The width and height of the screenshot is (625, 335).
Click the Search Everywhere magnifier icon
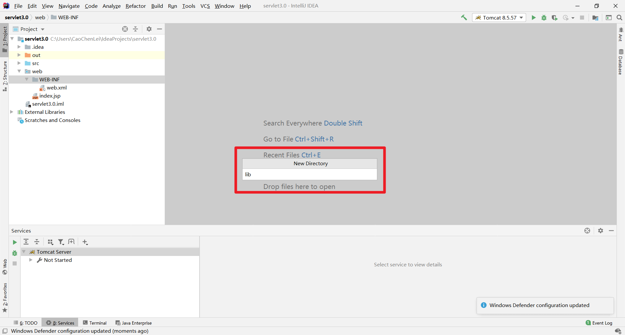[x=619, y=18]
